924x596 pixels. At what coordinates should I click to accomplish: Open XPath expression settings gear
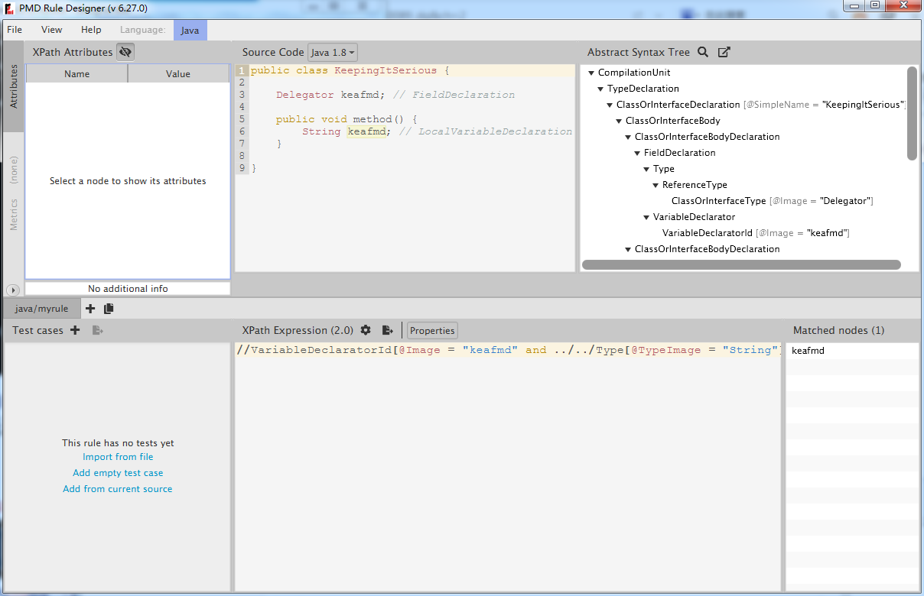366,330
